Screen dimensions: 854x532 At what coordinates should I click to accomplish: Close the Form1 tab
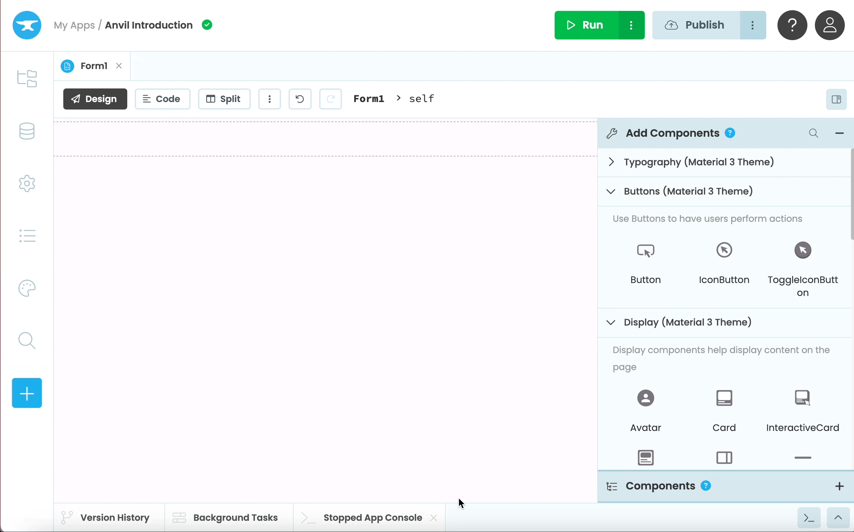pyautogui.click(x=119, y=66)
